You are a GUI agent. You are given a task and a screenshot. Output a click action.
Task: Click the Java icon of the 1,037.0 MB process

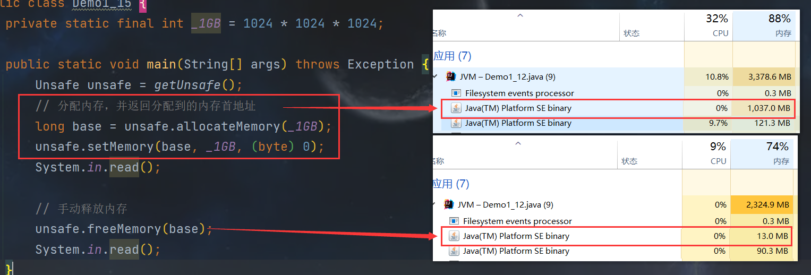pos(456,108)
